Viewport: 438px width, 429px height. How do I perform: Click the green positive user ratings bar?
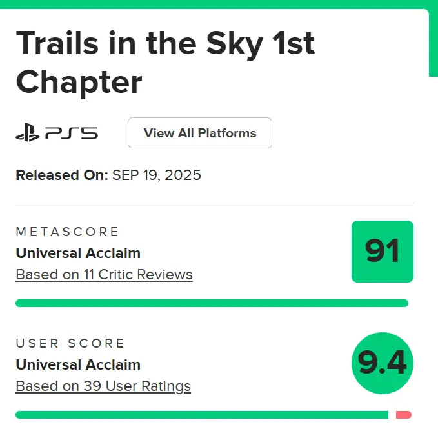[x=202, y=415]
